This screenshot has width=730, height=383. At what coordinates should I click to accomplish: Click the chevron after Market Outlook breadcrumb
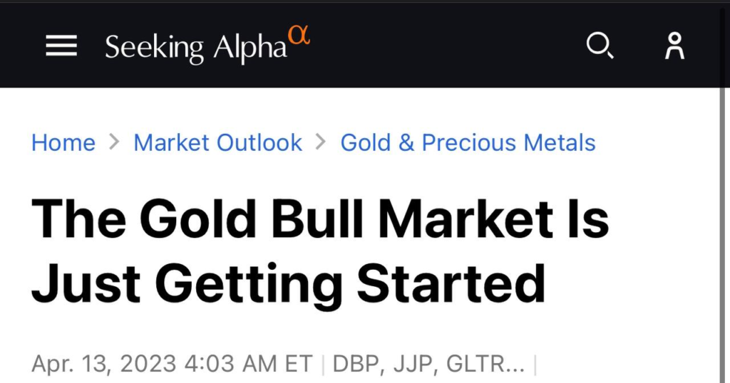point(321,142)
